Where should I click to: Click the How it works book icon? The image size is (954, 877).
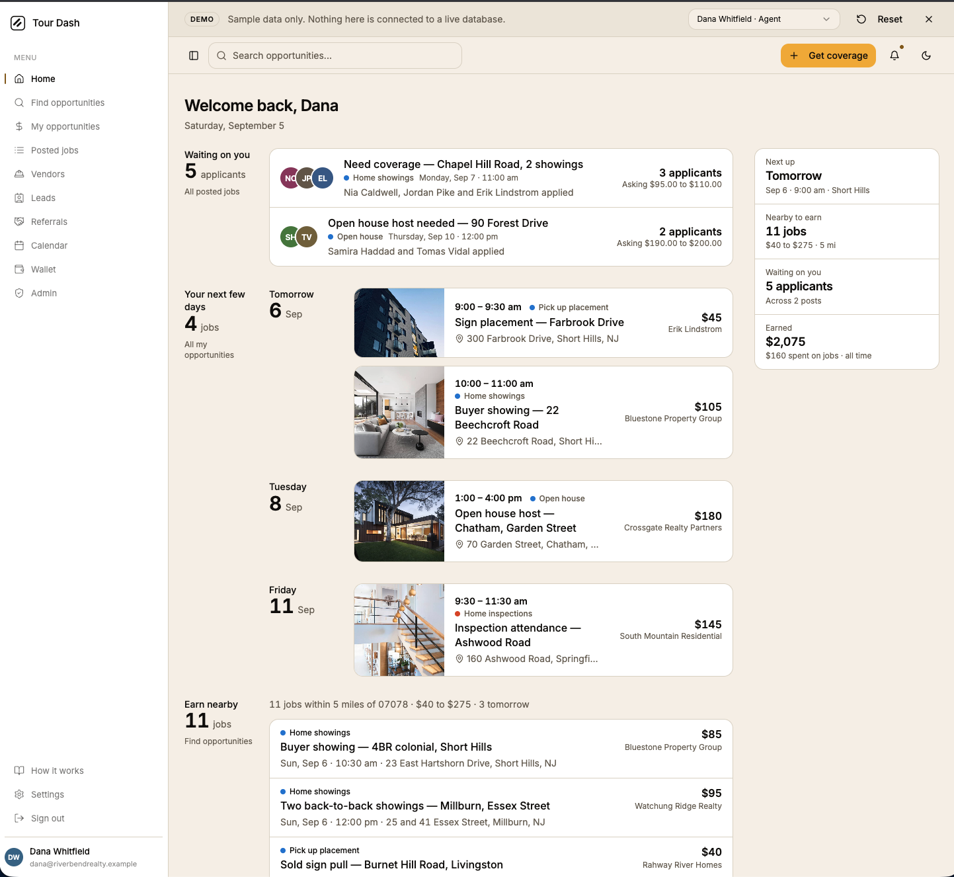pos(19,771)
